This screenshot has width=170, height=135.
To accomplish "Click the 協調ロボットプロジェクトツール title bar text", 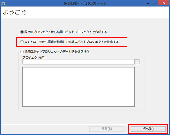I will (x=85, y=3).
